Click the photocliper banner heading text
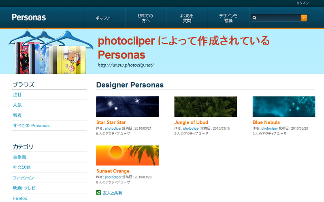This screenshot has width=324, height=202. (x=184, y=48)
